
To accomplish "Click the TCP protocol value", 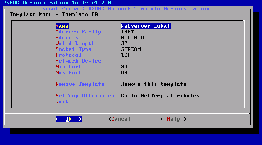I will pos(126,55).
